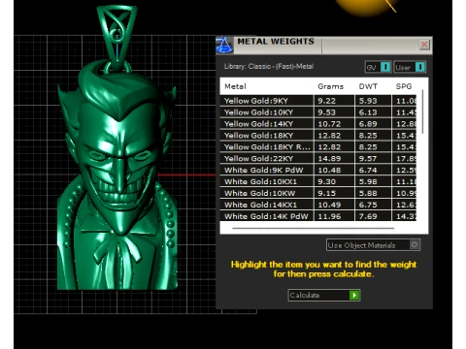Click the SPG column header

(x=404, y=86)
